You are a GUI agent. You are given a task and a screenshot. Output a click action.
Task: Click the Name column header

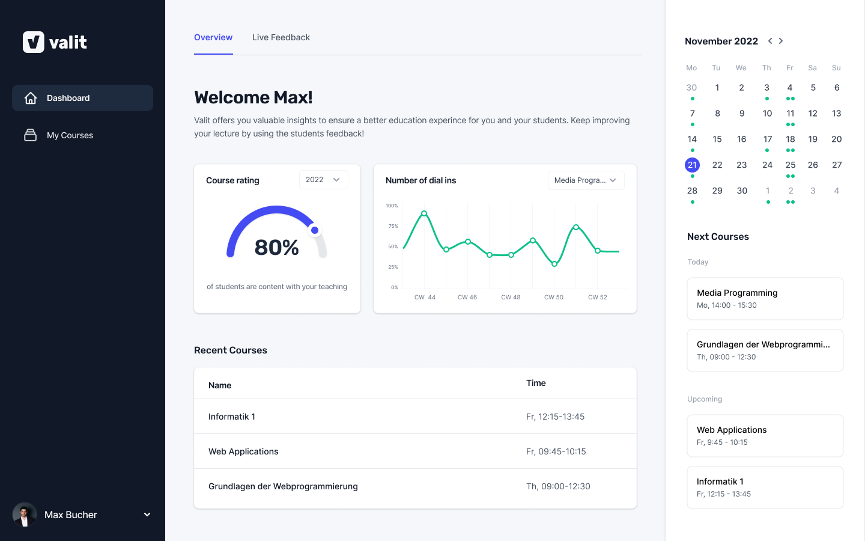tap(220, 385)
